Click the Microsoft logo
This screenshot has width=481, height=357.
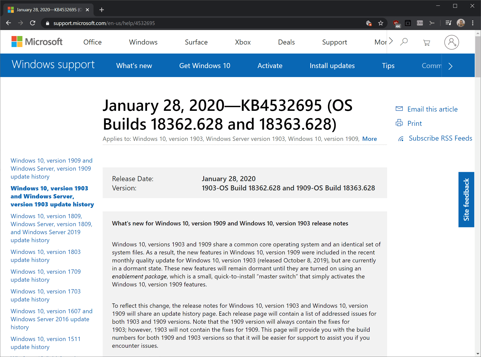pos(37,42)
